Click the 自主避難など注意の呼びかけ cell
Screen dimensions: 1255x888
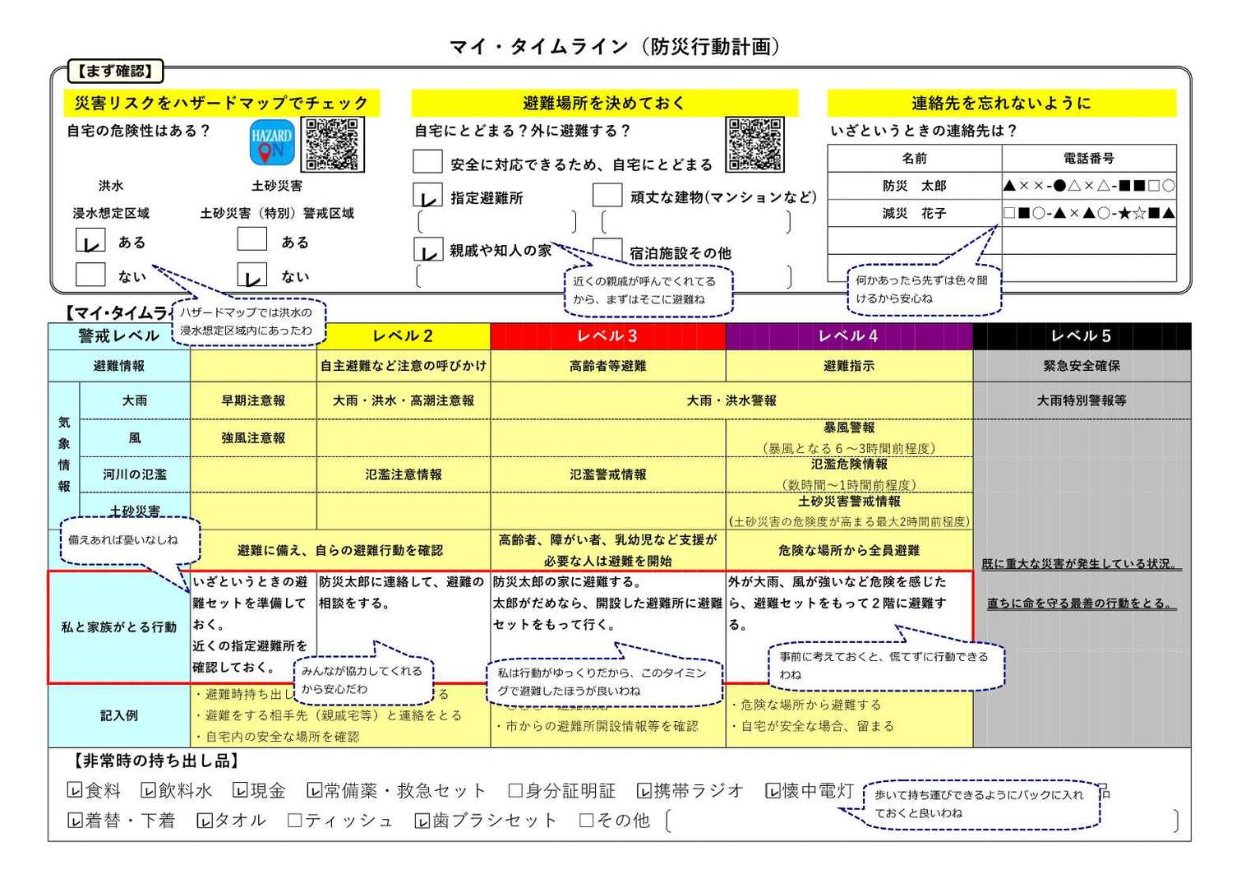point(404,366)
